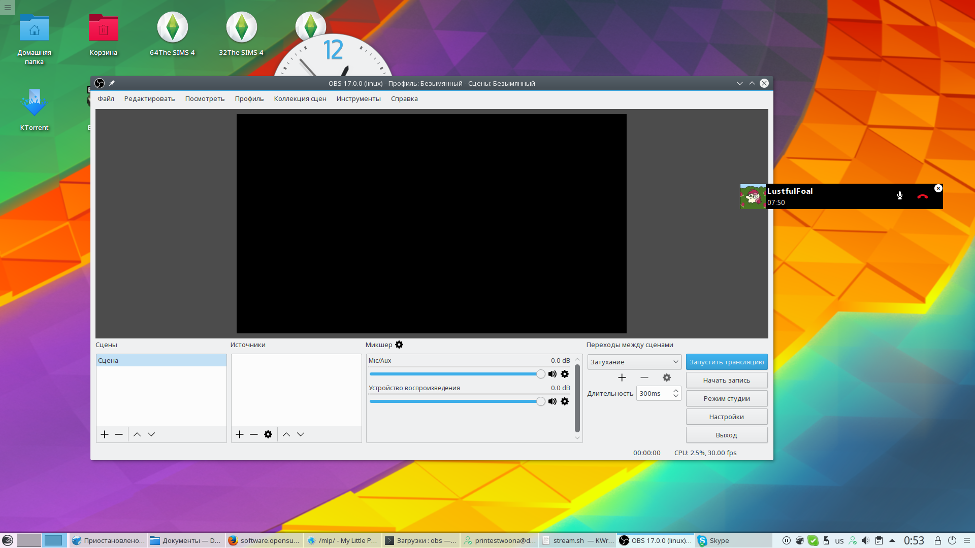The image size is (975, 548).
Task: Click the Выход exit button
Action: point(727,435)
